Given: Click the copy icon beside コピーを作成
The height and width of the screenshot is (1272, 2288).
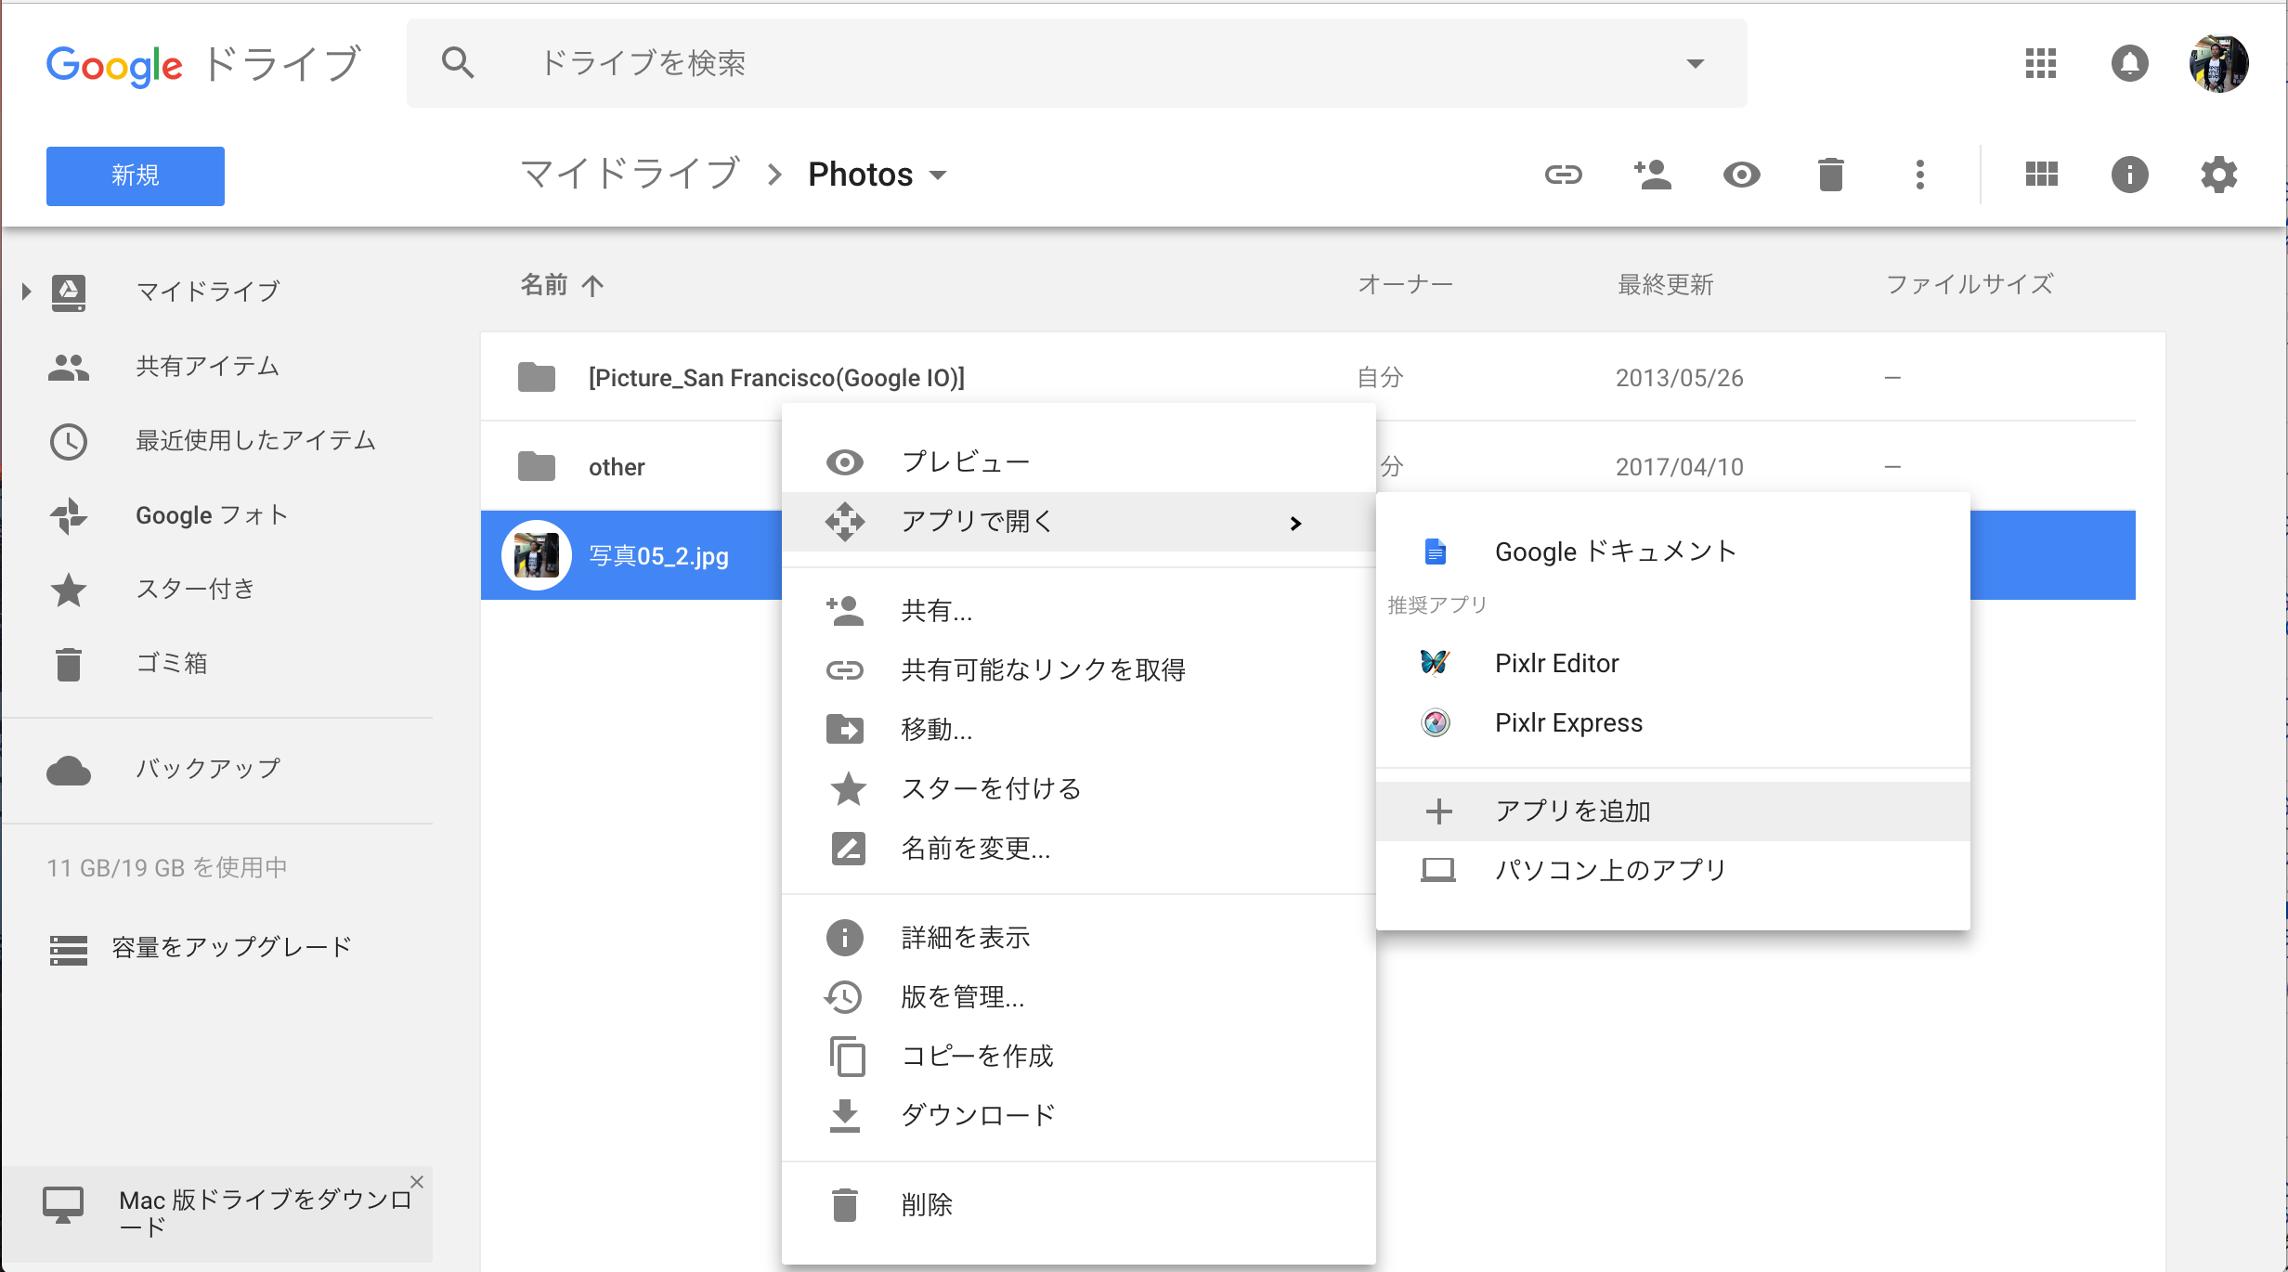Looking at the screenshot, I should tap(847, 1056).
